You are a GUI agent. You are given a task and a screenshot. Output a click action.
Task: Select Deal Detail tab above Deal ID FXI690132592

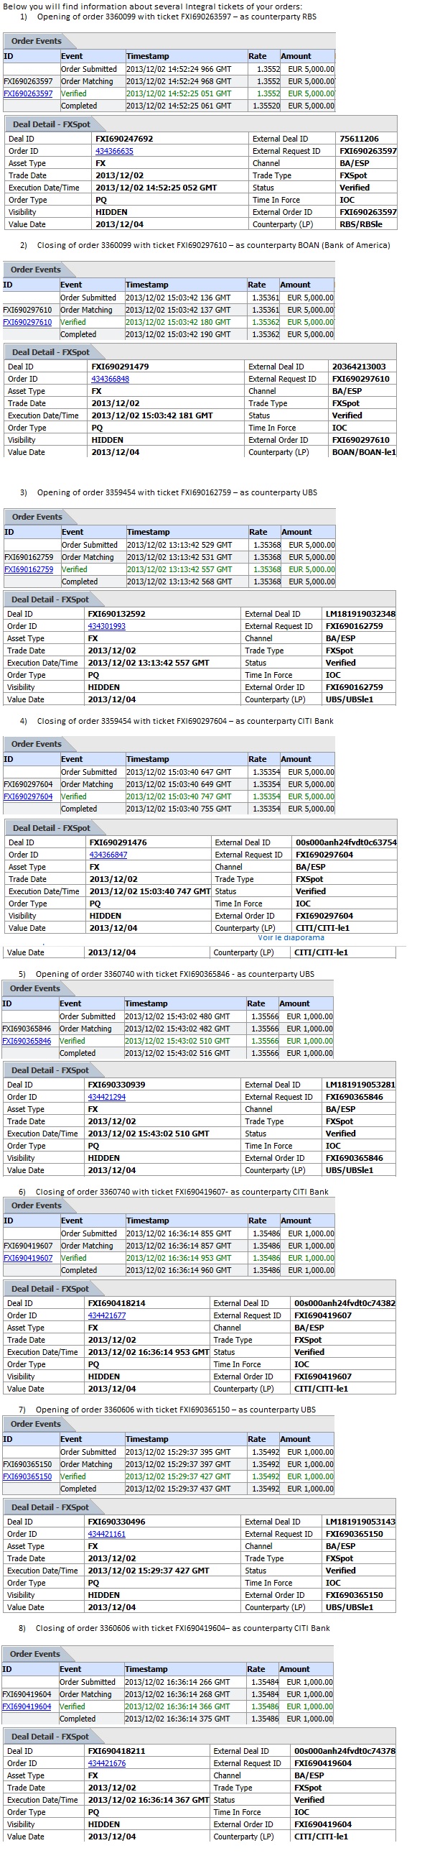tap(50, 599)
